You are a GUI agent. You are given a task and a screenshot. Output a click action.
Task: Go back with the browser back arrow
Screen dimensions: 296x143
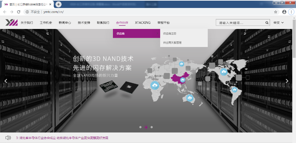click(x=5, y=12)
